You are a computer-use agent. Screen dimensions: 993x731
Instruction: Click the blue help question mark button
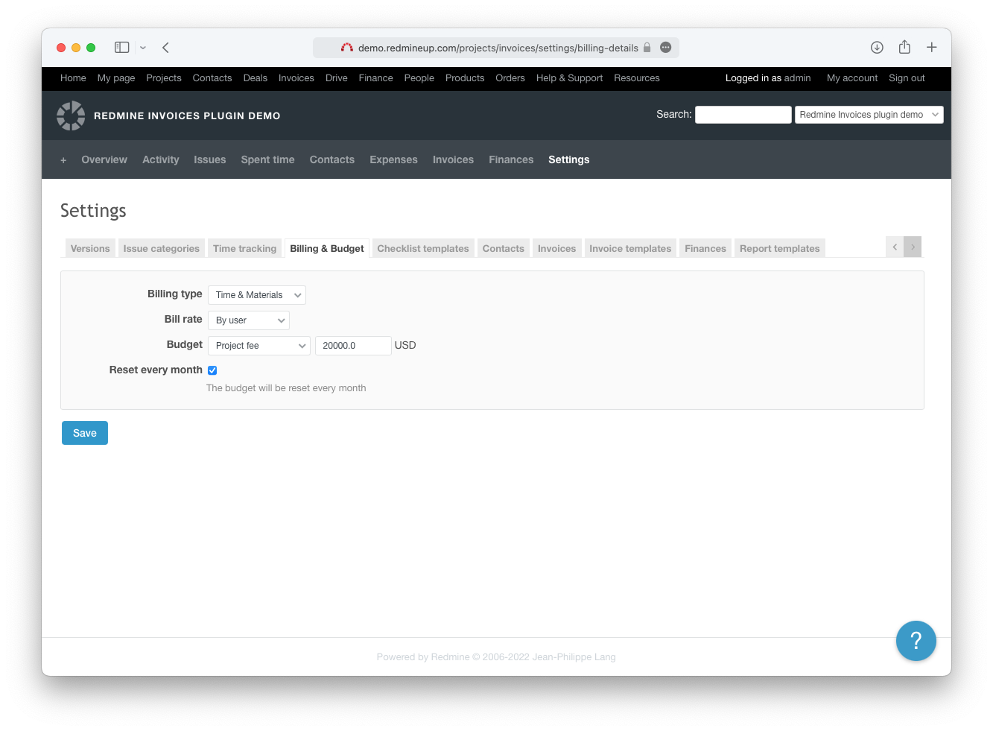(916, 641)
